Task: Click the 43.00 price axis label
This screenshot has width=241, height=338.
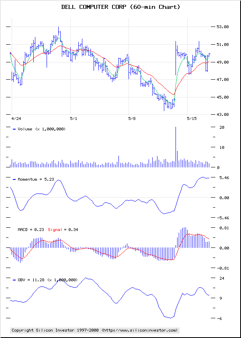Action: [223, 114]
